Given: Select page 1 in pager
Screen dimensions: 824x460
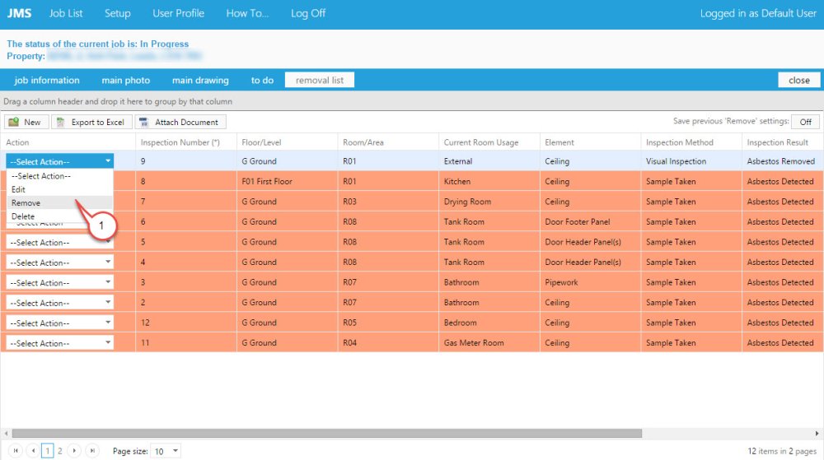Looking at the screenshot, I should [x=47, y=451].
